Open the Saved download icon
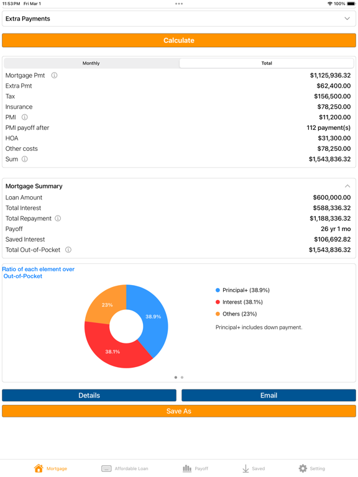This screenshot has height=477, width=358. [x=246, y=468]
